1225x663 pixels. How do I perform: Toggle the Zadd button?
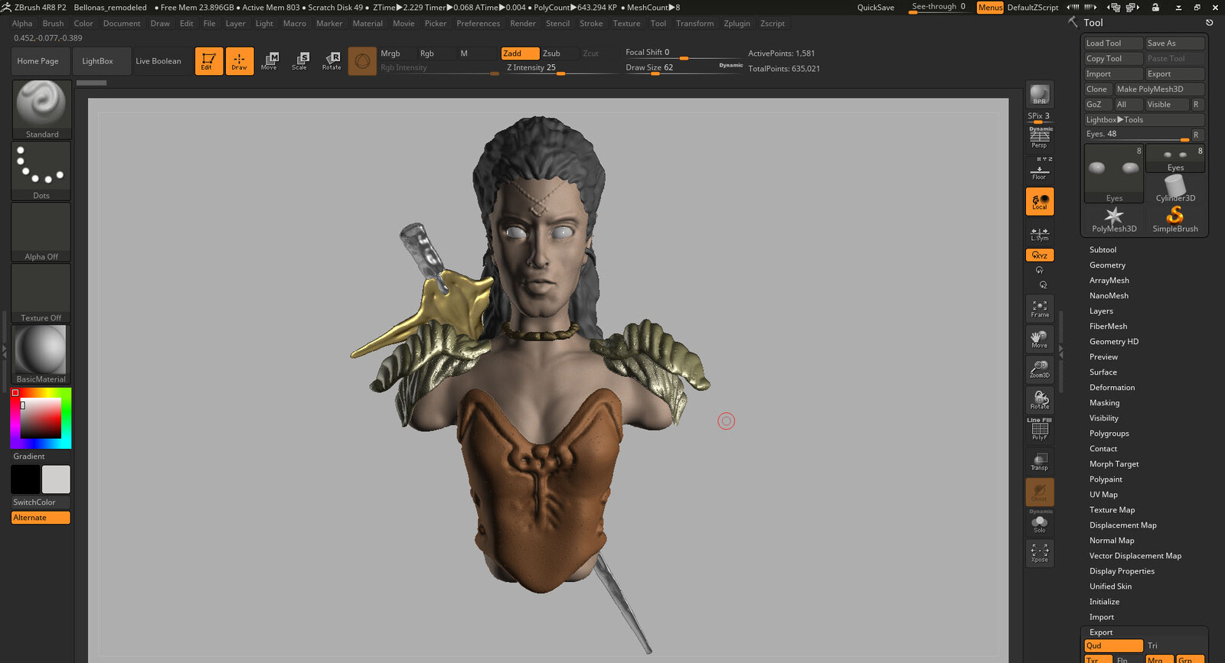(520, 54)
